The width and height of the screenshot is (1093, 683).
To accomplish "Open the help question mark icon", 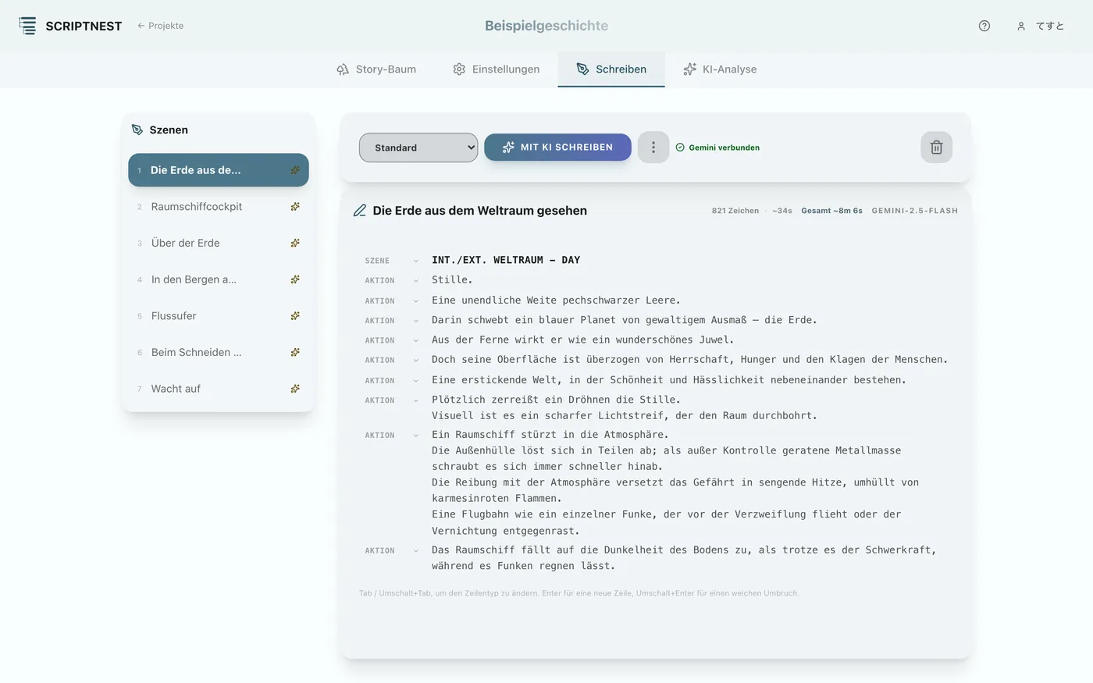I will pyautogui.click(x=984, y=26).
